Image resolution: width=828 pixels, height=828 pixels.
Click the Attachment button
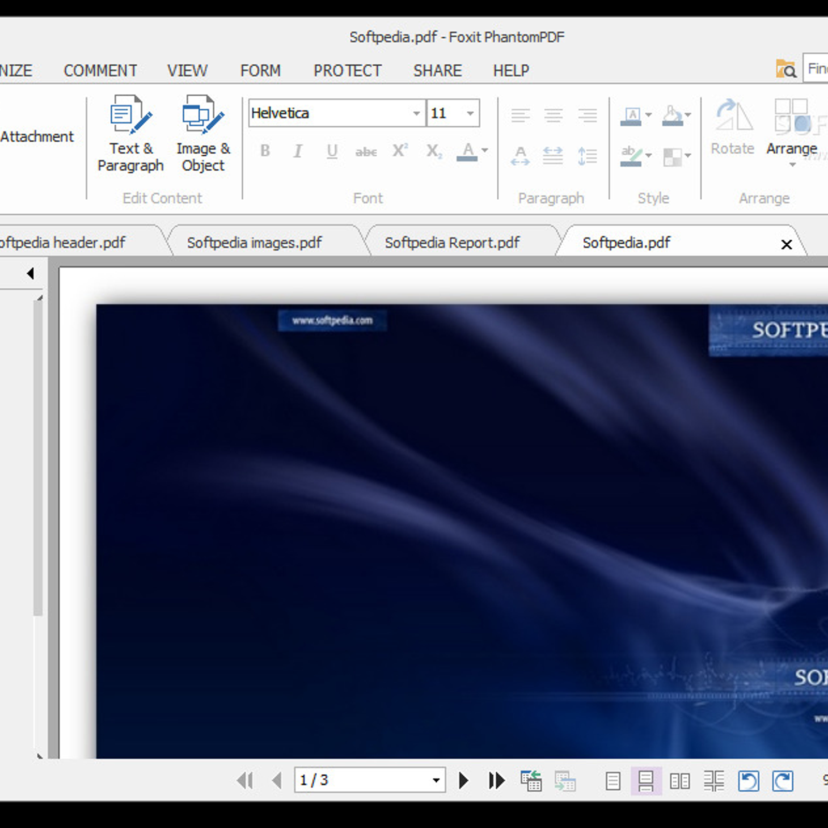pyautogui.click(x=37, y=137)
